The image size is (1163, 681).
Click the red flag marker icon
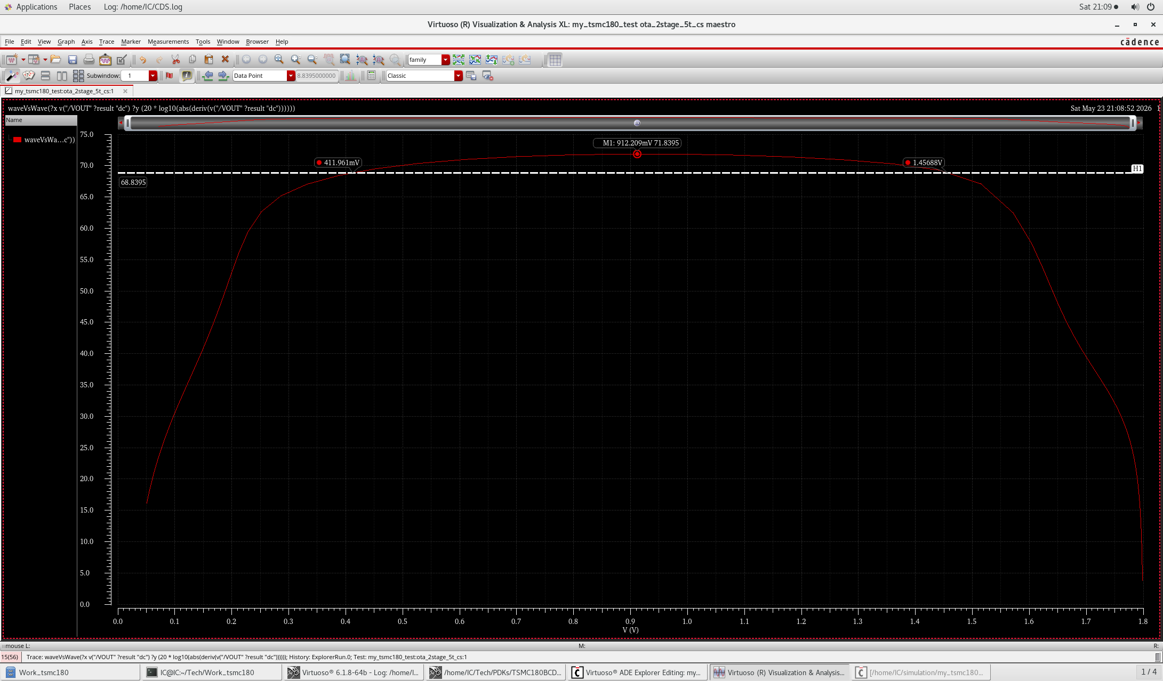tap(170, 76)
